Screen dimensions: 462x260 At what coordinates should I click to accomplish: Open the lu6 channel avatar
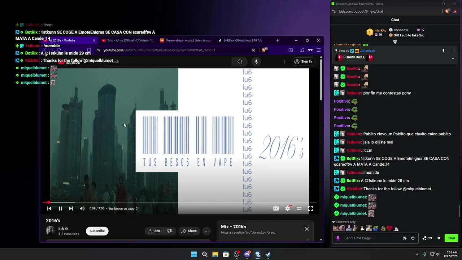(x=51, y=231)
